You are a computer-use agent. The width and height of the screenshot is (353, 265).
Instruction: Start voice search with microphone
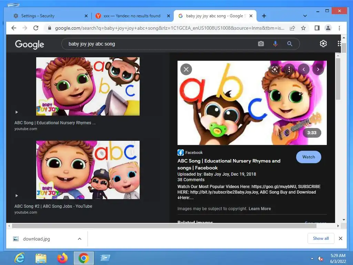pos(275,44)
